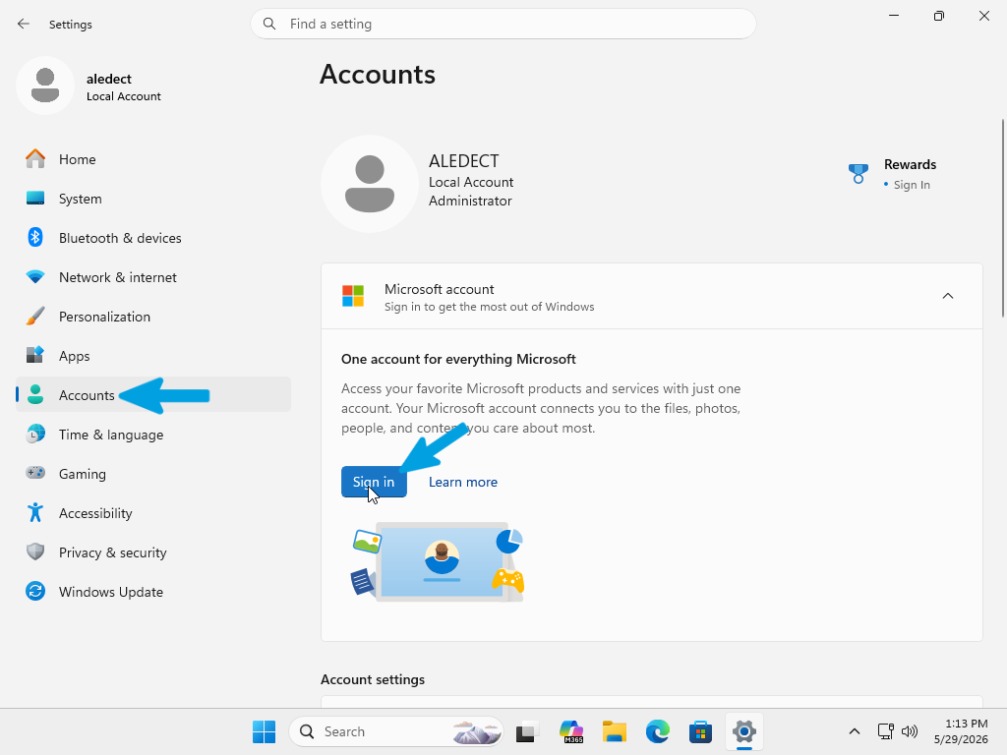
Task: Open the Gaming controller icon
Action: 35,473
